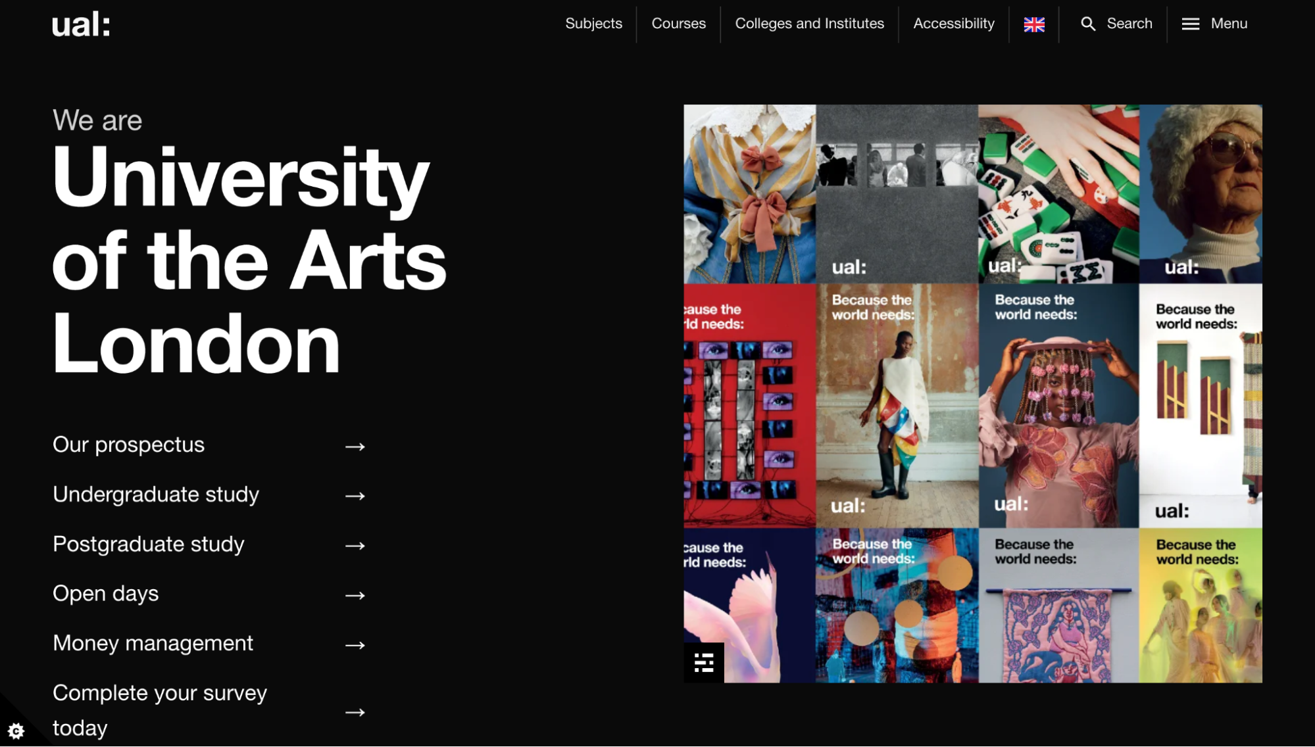Open the Subjects menu

(x=593, y=24)
